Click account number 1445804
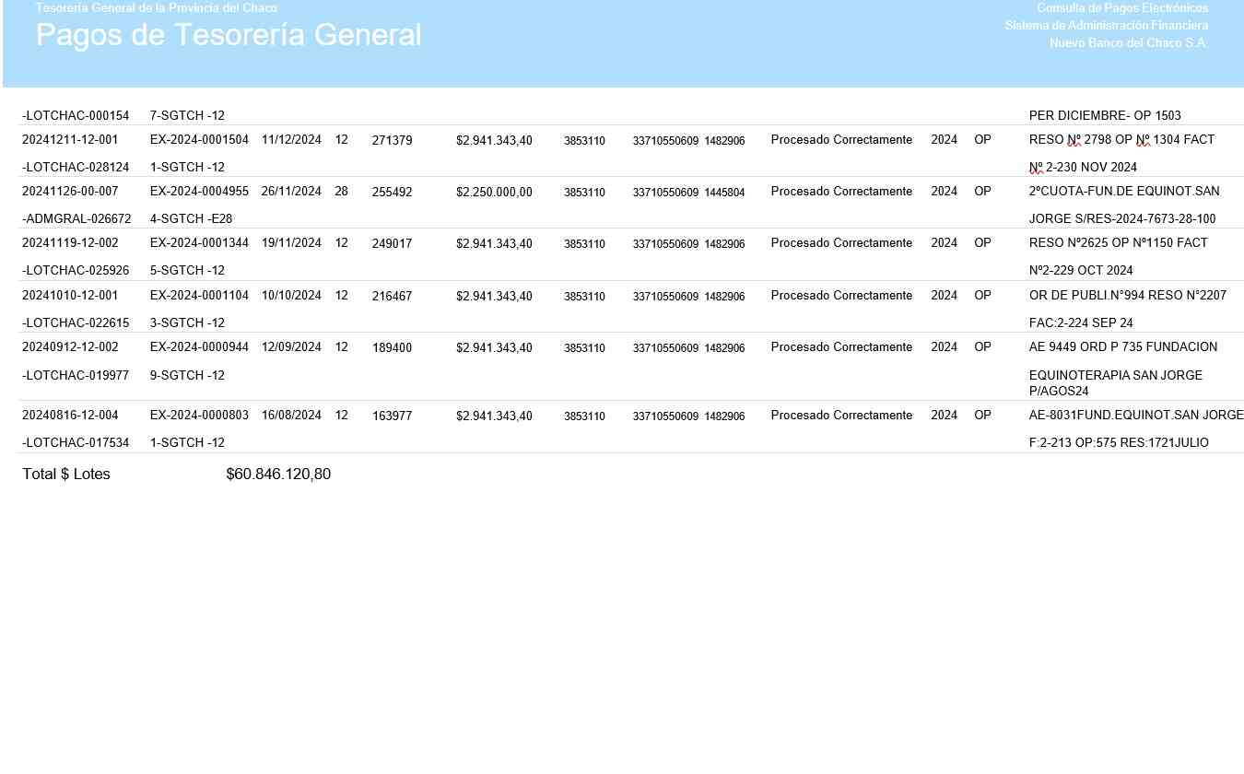 [x=724, y=193]
